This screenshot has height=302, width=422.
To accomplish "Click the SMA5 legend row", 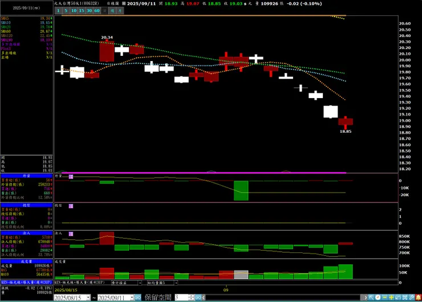I will (x=27, y=18).
